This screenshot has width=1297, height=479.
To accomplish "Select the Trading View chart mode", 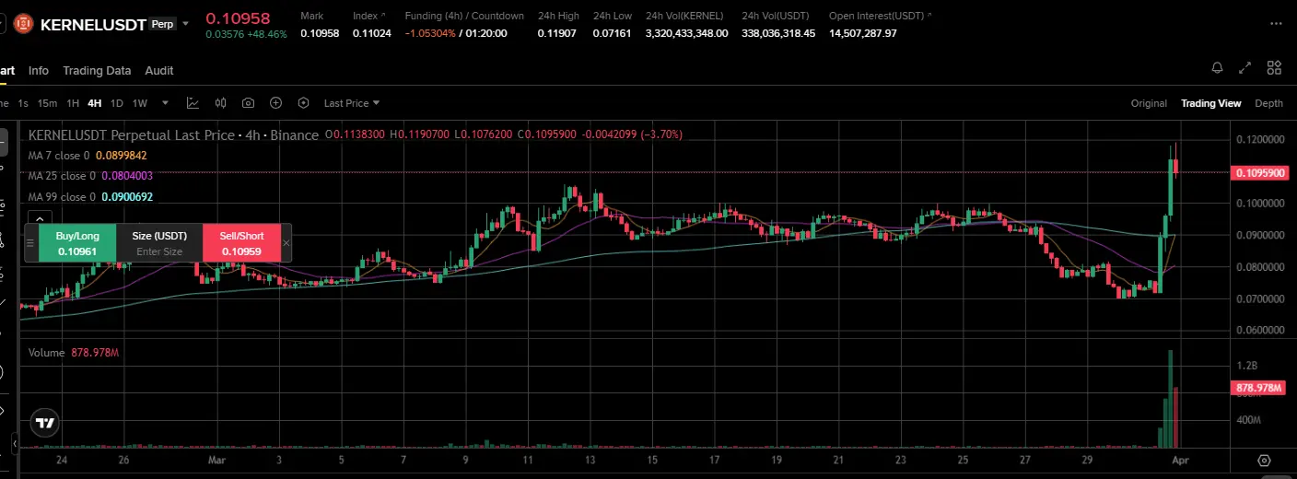I will point(1211,103).
